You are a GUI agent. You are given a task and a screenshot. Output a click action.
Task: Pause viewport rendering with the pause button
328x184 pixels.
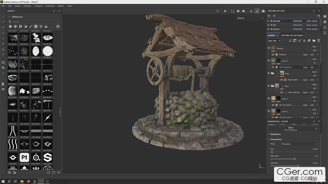225,11
